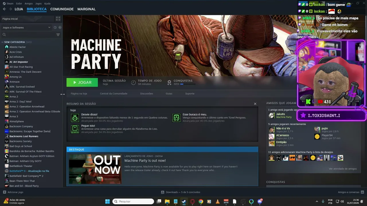
Task: Open the Página na loja link
Action: [79, 94]
